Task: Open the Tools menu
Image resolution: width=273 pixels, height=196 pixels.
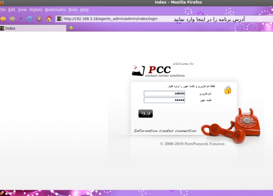Action: (73, 9)
